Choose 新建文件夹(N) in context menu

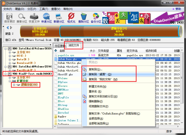tap(118, 87)
